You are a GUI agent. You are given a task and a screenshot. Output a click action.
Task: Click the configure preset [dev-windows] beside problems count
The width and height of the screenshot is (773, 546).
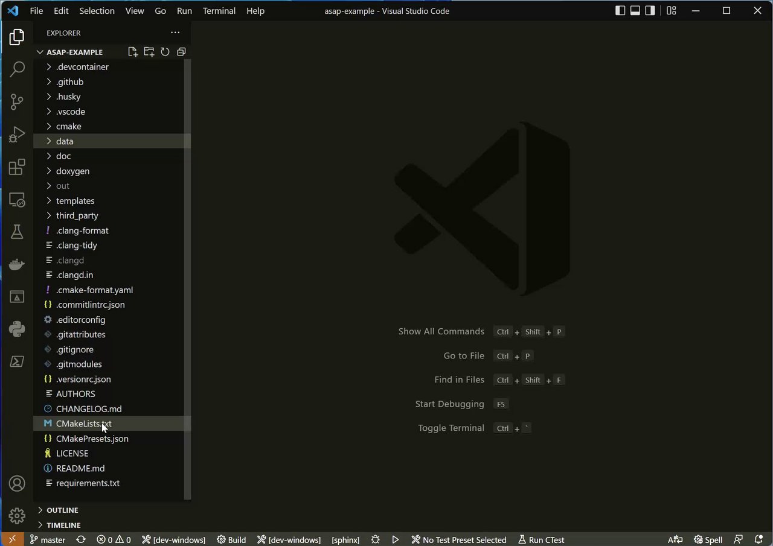tap(173, 539)
